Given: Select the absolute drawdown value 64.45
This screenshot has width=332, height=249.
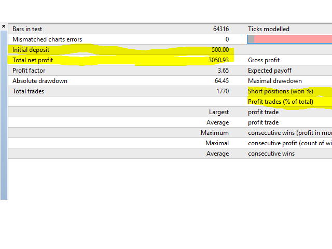Looking at the screenshot, I should 222,81.
